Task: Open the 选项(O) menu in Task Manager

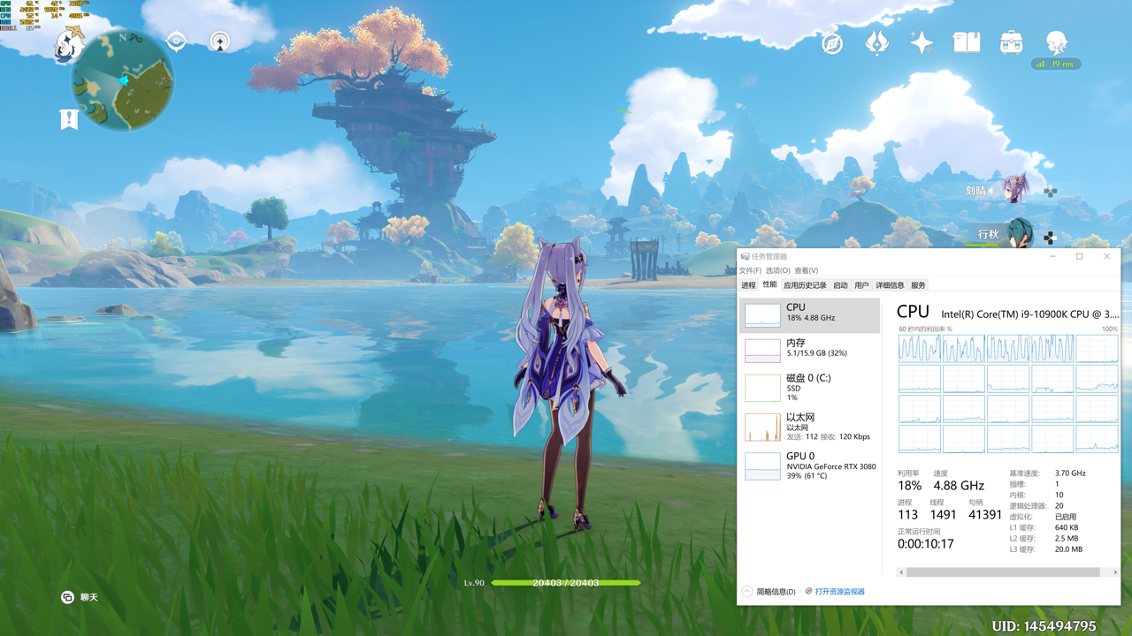Action: (778, 270)
